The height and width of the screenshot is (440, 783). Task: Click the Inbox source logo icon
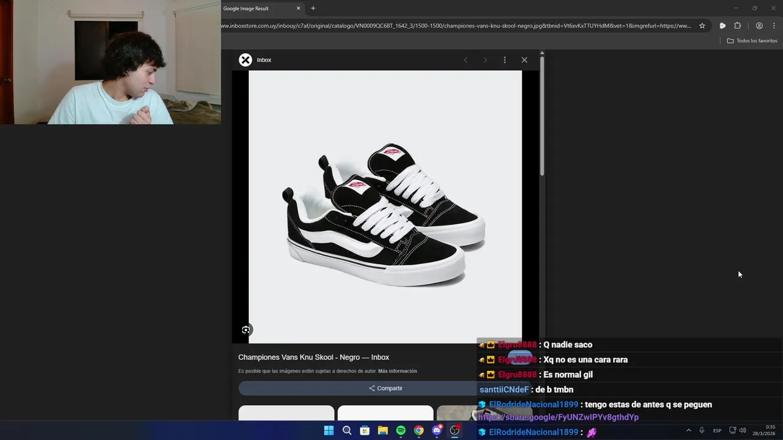tap(245, 60)
